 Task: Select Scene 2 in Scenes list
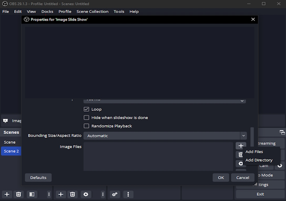click(11, 151)
